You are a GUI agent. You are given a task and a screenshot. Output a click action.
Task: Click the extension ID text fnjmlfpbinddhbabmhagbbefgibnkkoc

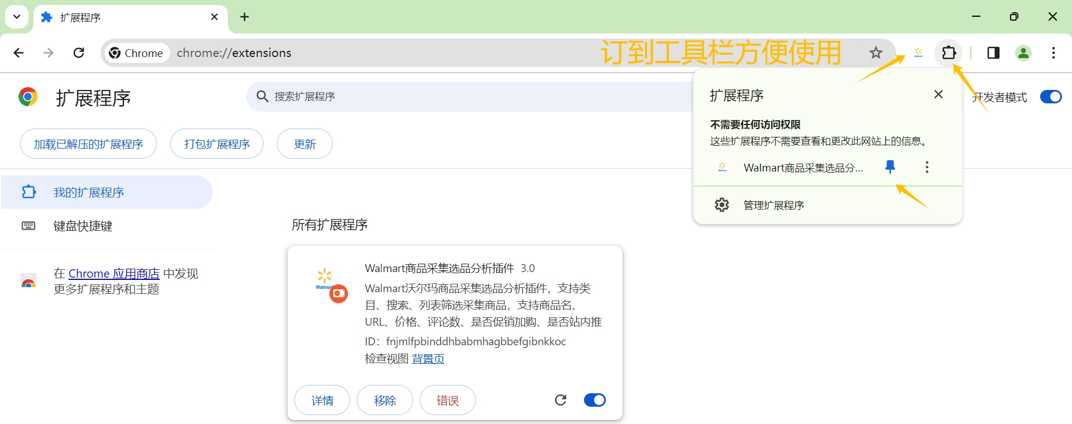tap(476, 341)
